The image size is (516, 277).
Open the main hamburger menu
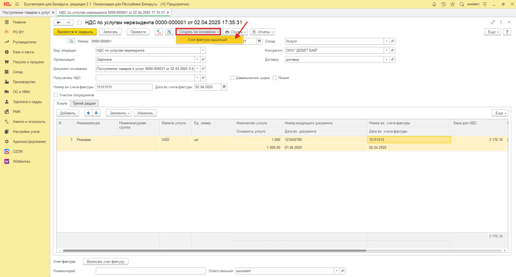[17, 4]
